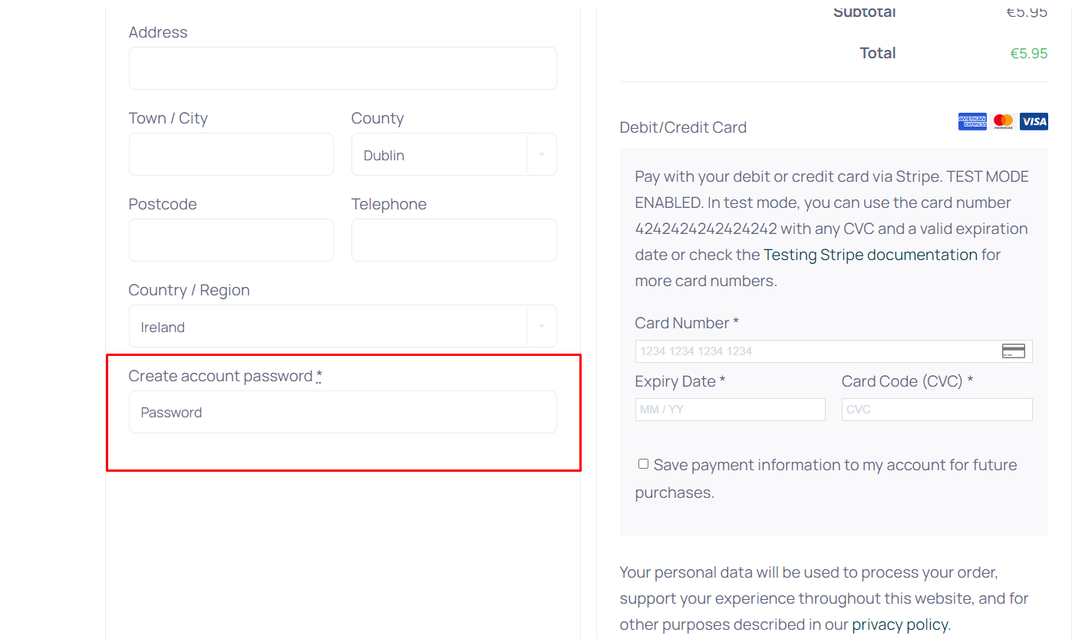Open the Testing Stripe documentation link

click(870, 255)
